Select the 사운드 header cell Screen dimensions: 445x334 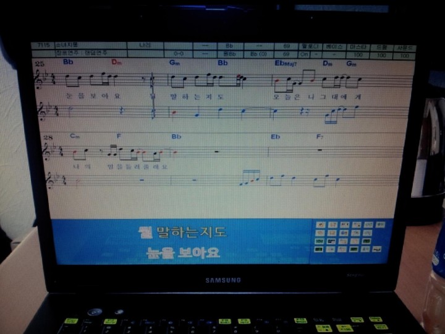[404, 48]
